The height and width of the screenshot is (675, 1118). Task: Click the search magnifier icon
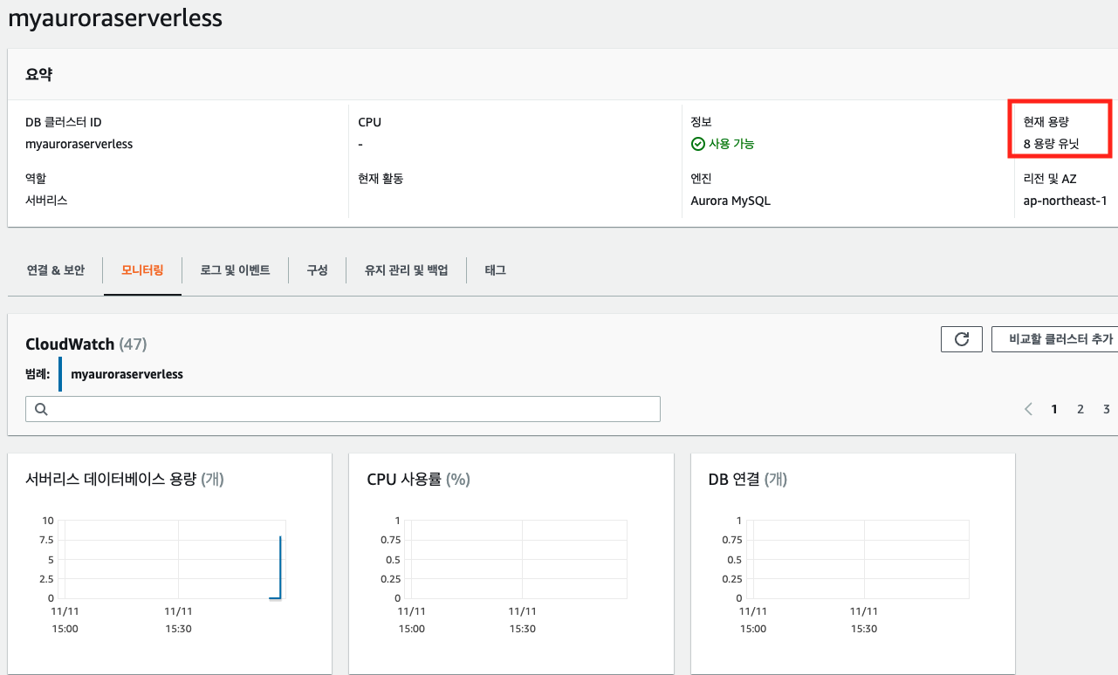(40, 408)
